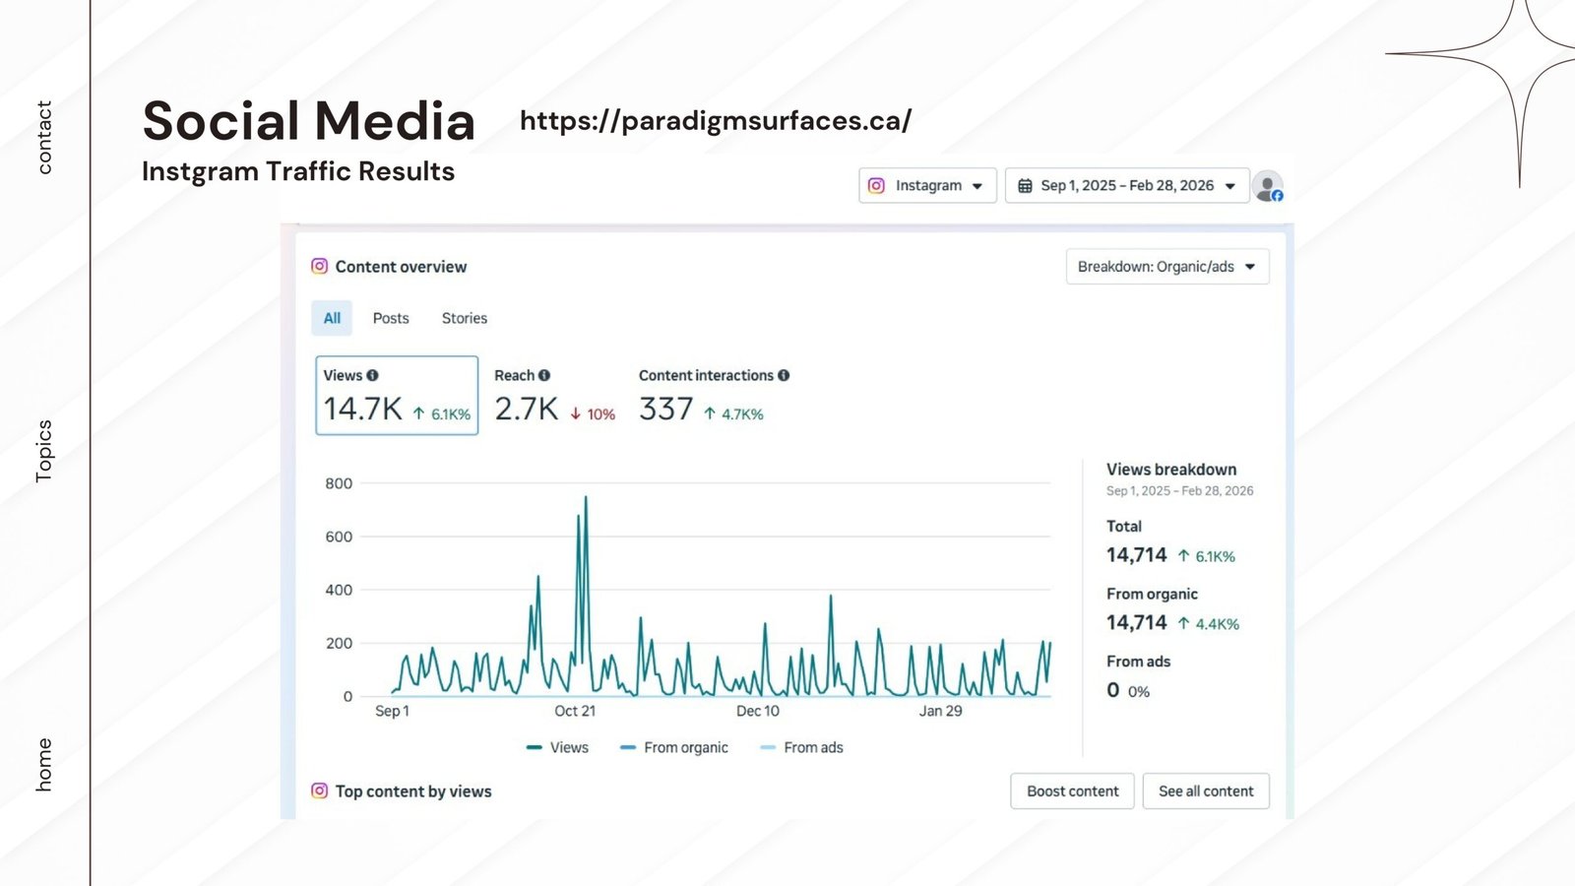Viewport: 1575px width, 886px height.
Task: Open the Sep 1, 2025 – Feb 28, 2026 date range
Action: click(x=1126, y=185)
